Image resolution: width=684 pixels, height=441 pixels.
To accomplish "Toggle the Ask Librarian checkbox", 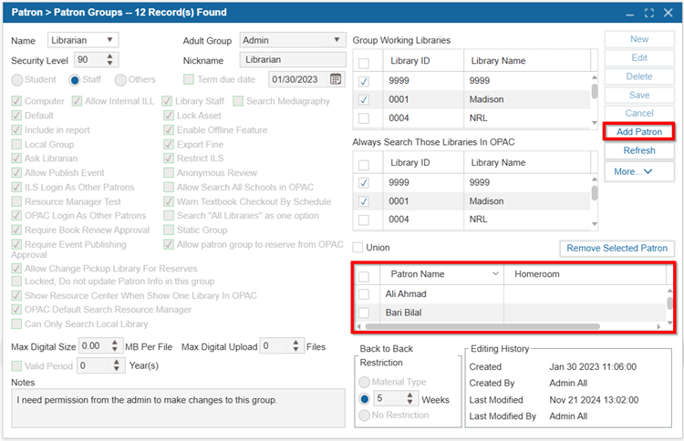I will click(16, 159).
